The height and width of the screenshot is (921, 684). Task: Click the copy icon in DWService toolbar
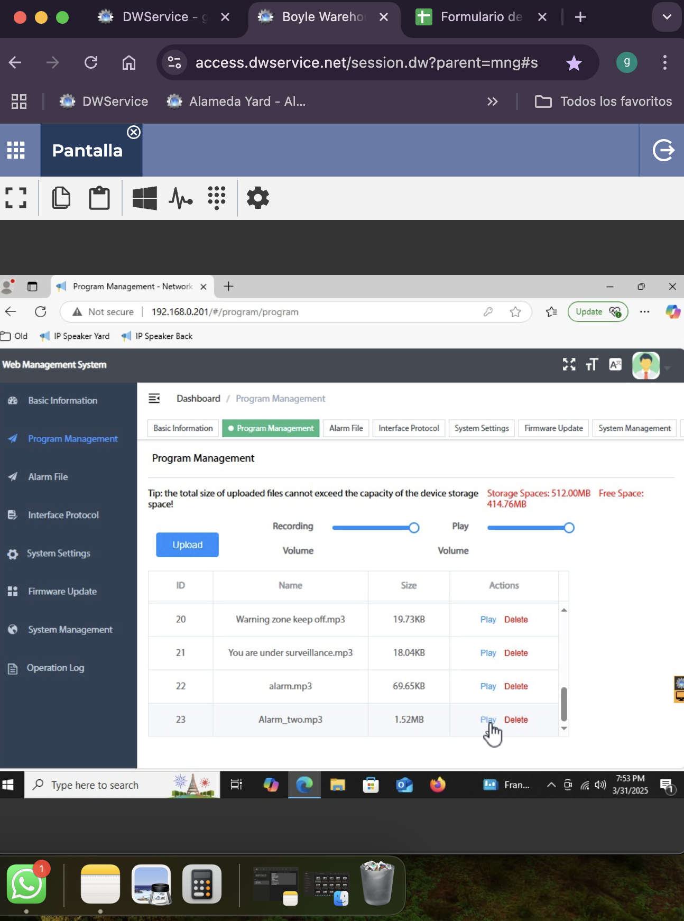pyautogui.click(x=61, y=198)
